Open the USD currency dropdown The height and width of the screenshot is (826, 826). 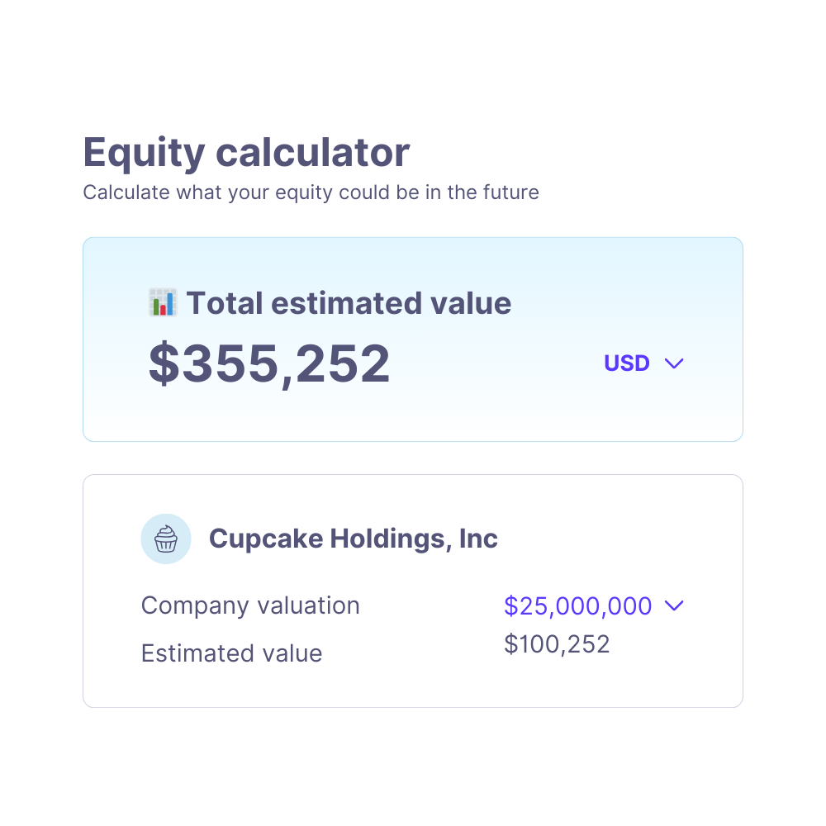[644, 363]
